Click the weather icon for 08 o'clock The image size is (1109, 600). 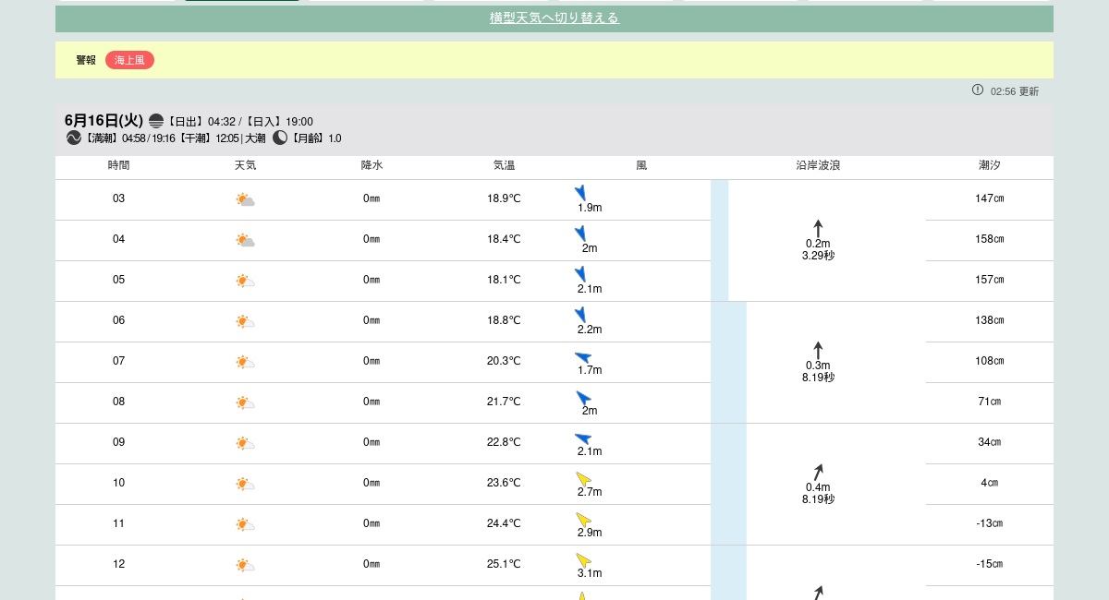click(x=245, y=402)
